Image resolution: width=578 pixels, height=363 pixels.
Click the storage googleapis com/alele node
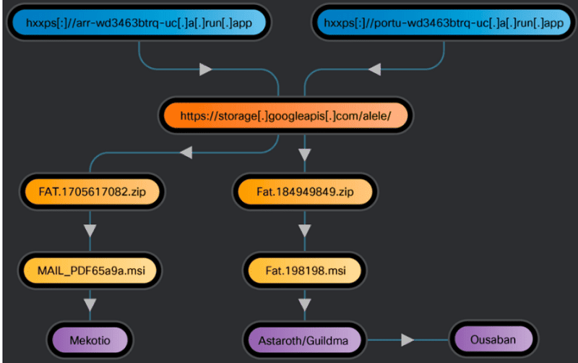(285, 116)
